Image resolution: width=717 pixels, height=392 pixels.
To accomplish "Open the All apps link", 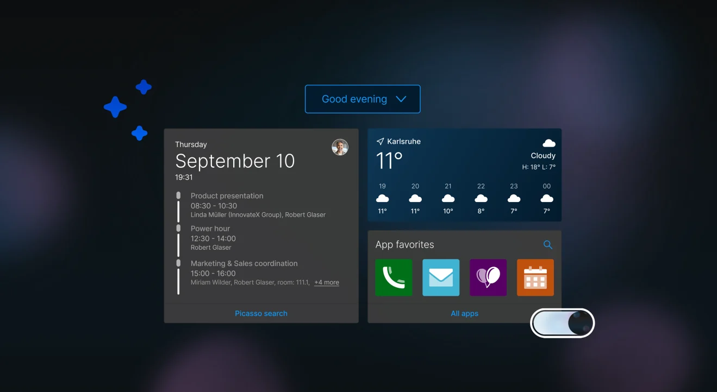I will tap(465, 313).
